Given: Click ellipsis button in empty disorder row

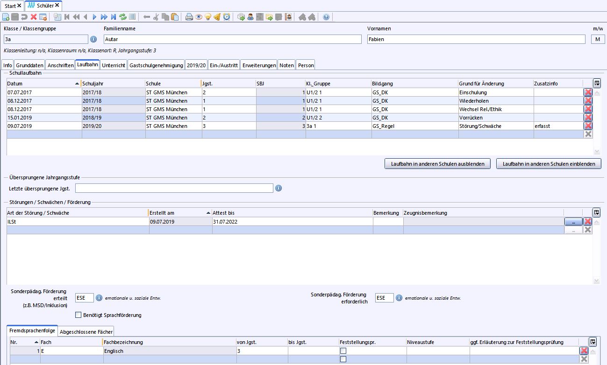Looking at the screenshot, I should pos(573,230).
